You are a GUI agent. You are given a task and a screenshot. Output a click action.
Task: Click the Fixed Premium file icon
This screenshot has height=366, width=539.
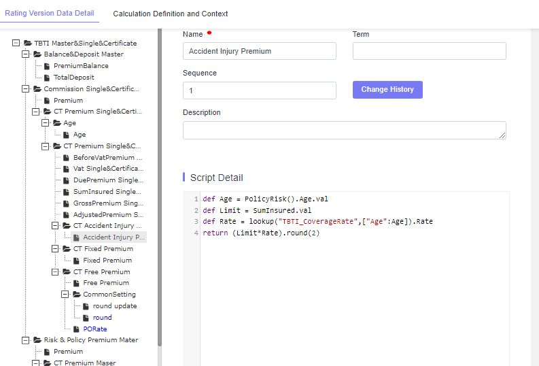coord(76,261)
